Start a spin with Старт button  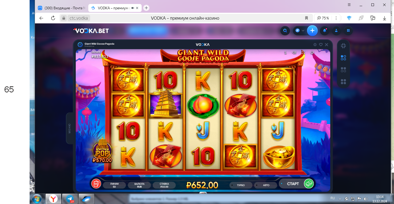point(297,184)
